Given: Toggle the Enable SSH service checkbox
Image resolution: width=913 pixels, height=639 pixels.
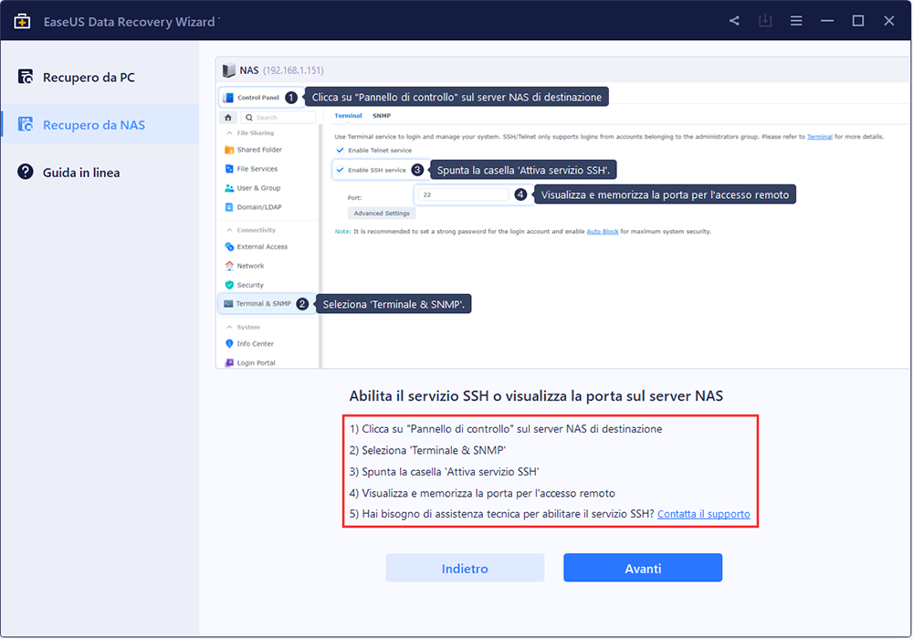Looking at the screenshot, I should pos(340,170).
